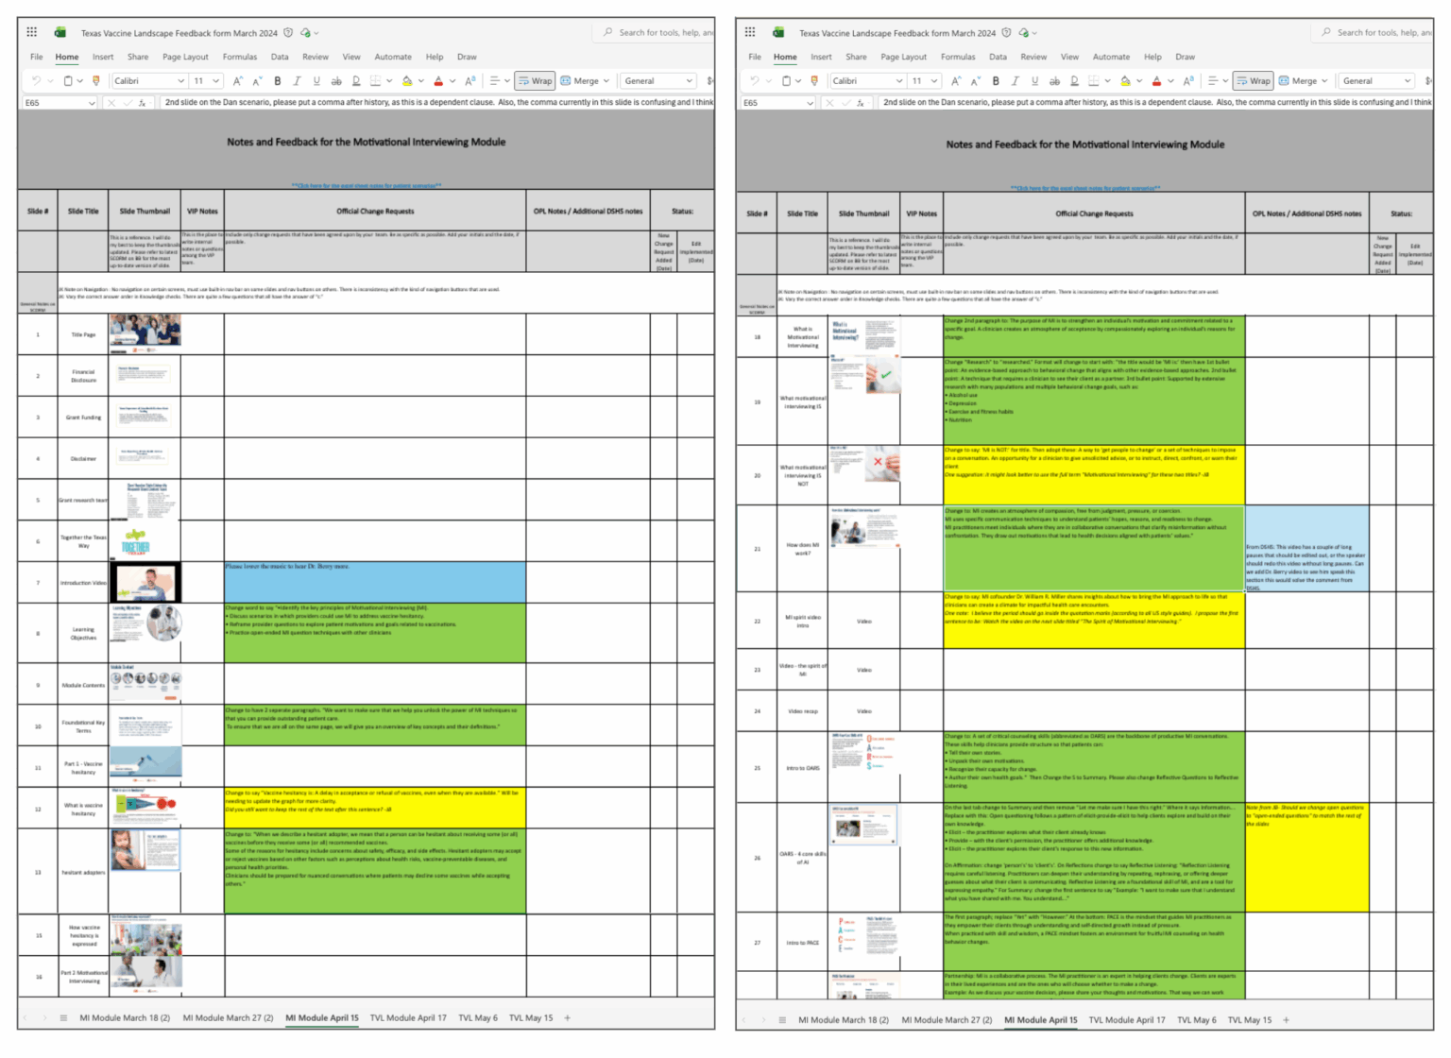Expand the Calibri font dropdown in left window

pyautogui.click(x=180, y=81)
